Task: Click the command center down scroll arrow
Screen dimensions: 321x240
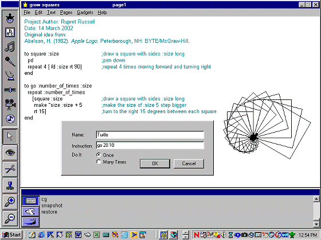Action: point(316,224)
